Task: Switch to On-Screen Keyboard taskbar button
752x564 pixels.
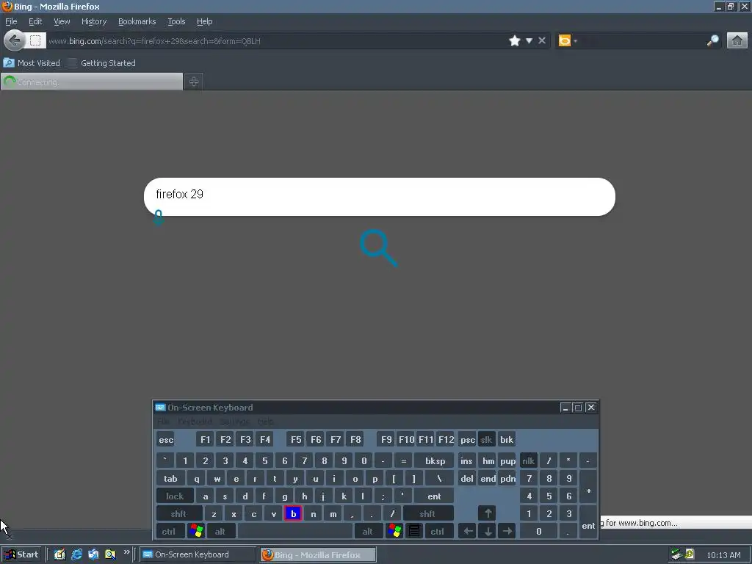Action: coord(198,554)
